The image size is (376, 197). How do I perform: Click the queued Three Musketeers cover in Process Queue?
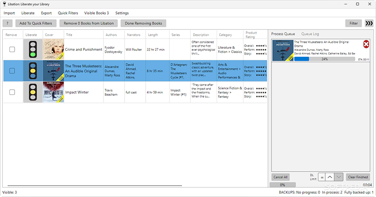(x=283, y=50)
